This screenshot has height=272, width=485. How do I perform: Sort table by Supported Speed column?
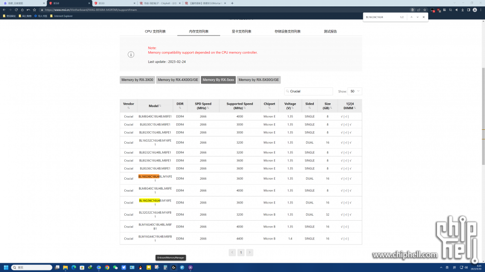tap(240, 106)
